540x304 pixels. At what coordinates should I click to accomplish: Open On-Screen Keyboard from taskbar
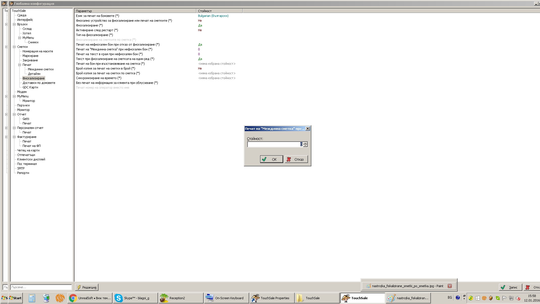coord(226,298)
